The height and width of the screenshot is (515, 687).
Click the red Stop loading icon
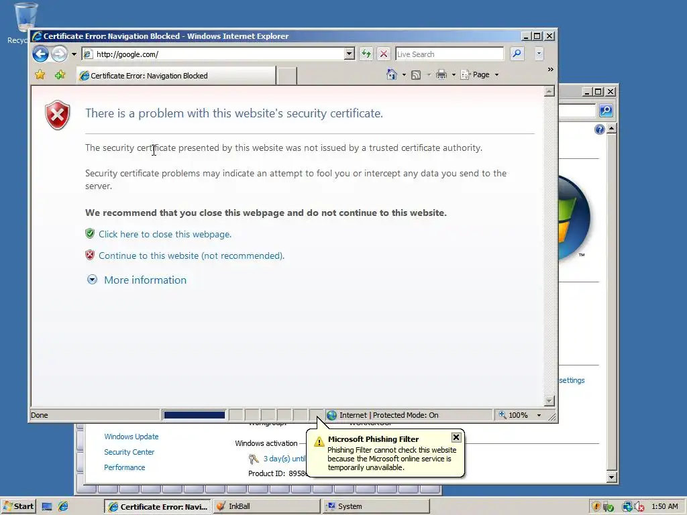click(383, 54)
